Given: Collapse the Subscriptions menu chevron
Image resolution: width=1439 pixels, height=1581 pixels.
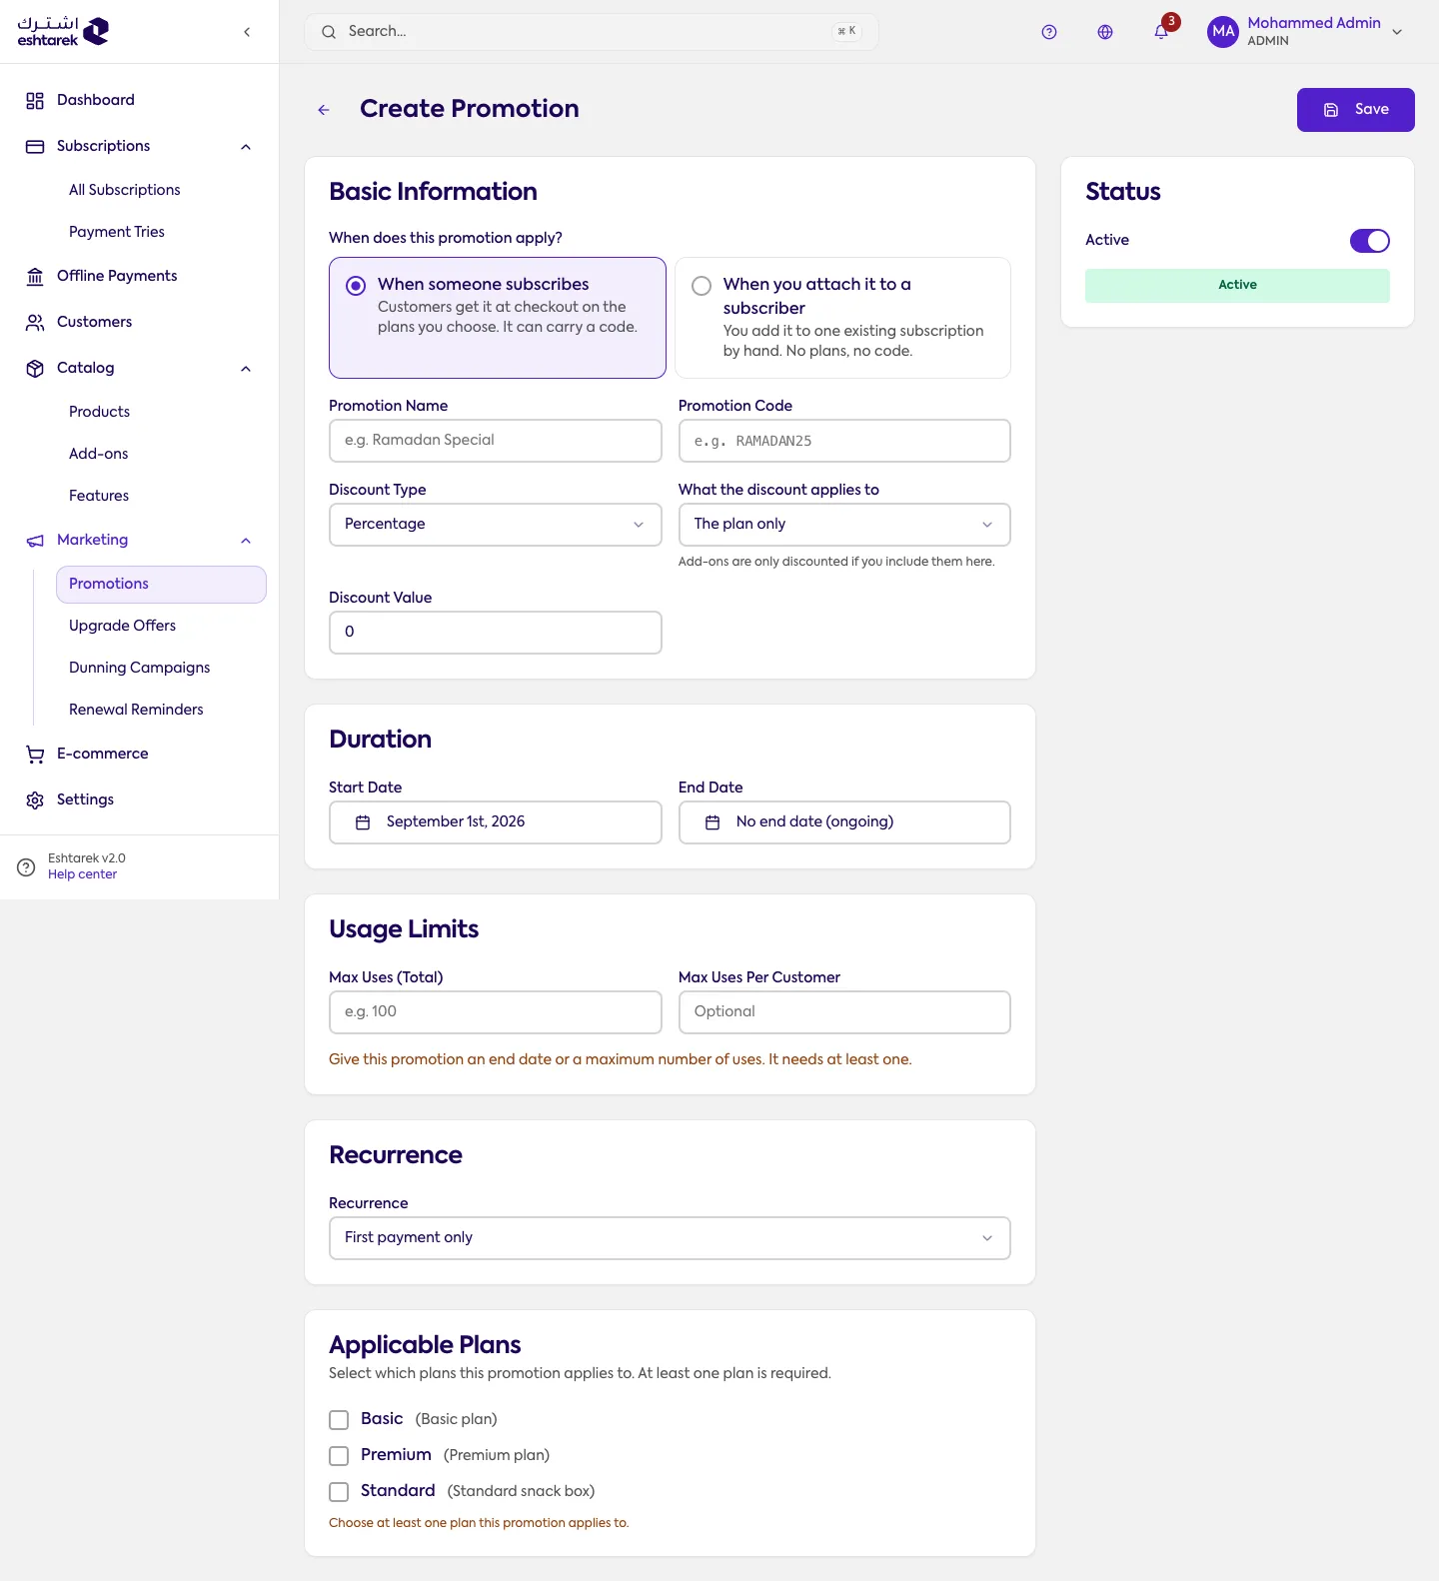Looking at the screenshot, I should pos(246,147).
